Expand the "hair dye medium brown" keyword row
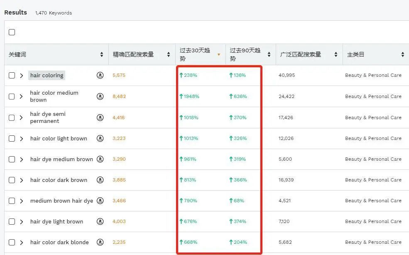 (x=22, y=159)
